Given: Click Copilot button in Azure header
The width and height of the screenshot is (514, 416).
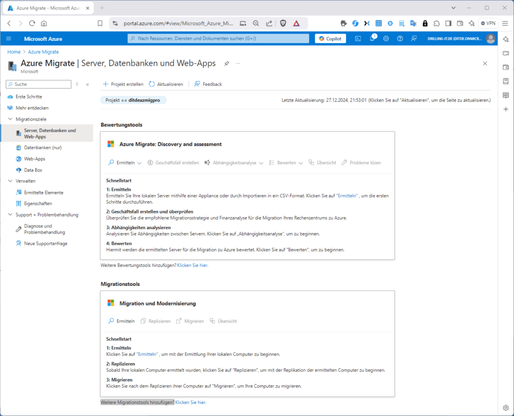Looking at the screenshot, I should click(330, 39).
